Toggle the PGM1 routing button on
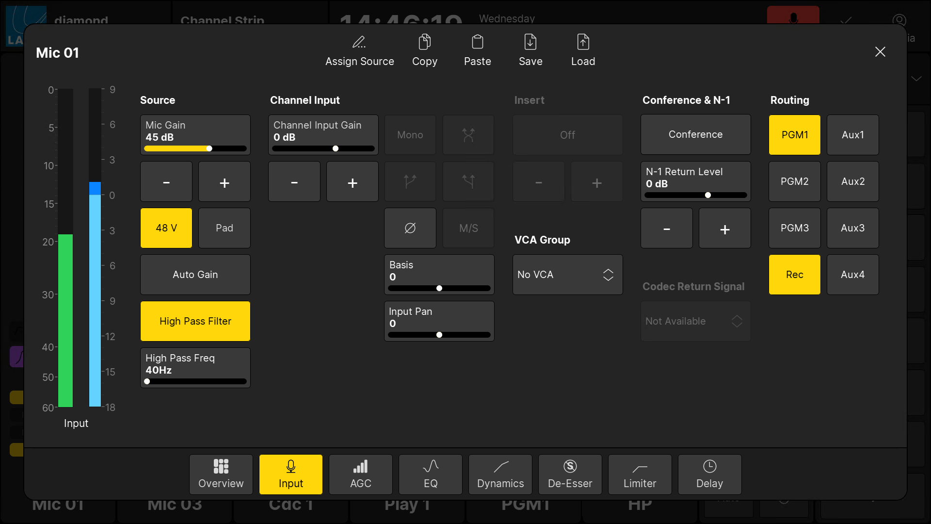Image resolution: width=931 pixels, height=524 pixels. tap(795, 134)
